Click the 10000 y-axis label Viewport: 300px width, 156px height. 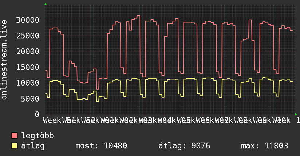pos(28,83)
